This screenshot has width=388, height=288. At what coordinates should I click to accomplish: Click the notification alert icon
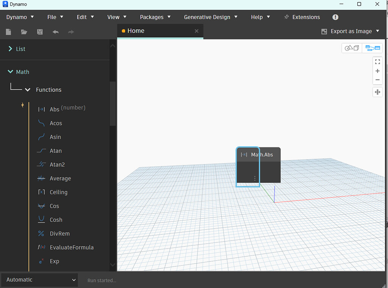[335, 17]
